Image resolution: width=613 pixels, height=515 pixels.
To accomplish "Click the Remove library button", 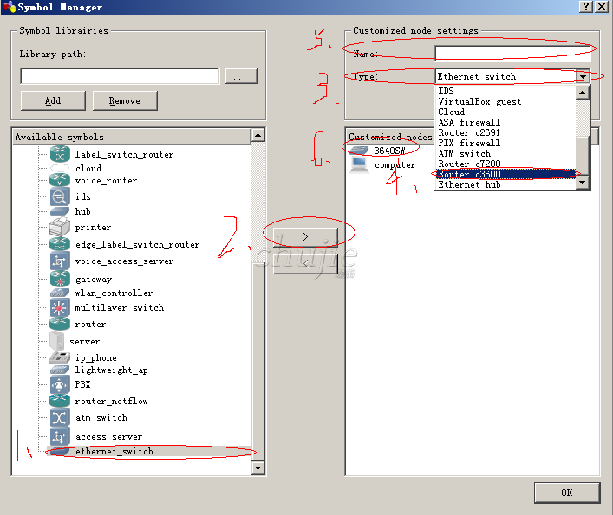I will (x=125, y=100).
